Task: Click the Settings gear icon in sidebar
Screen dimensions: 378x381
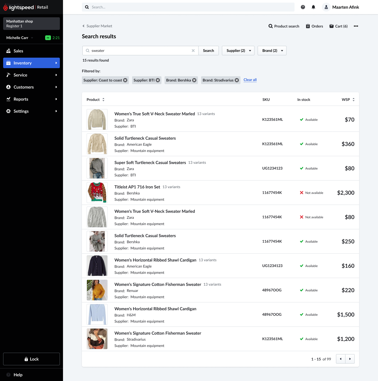Action: pyautogui.click(x=8, y=111)
